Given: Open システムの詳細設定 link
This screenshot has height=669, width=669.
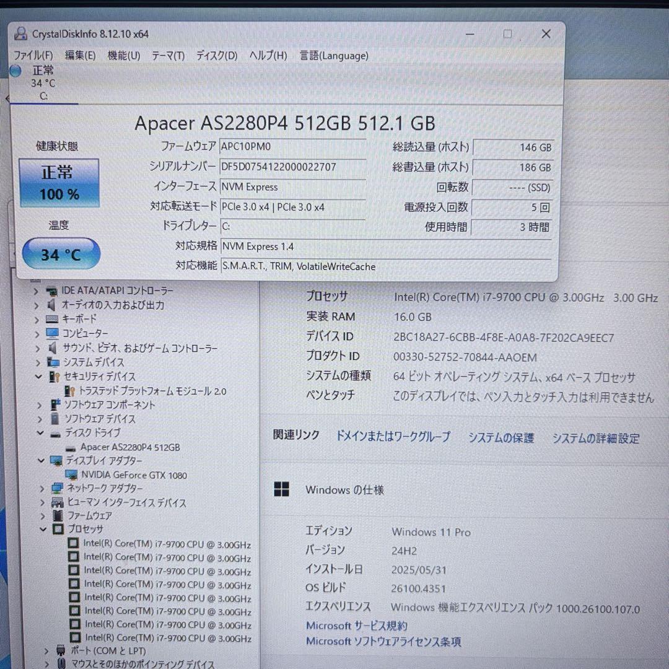Looking at the screenshot, I should coord(596,438).
